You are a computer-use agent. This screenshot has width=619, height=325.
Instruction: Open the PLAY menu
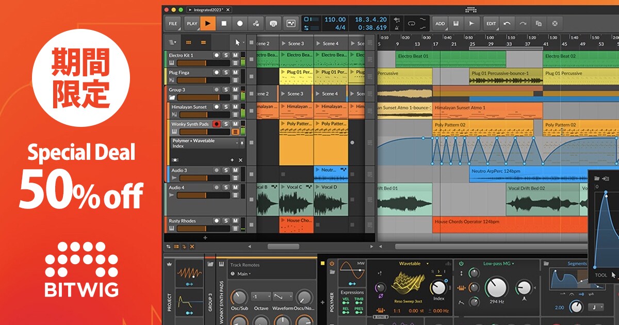coord(192,24)
